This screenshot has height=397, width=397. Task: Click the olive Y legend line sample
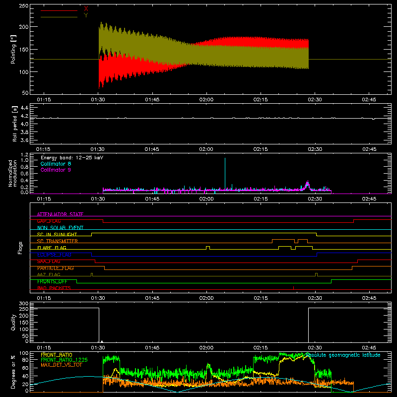[59, 17]
